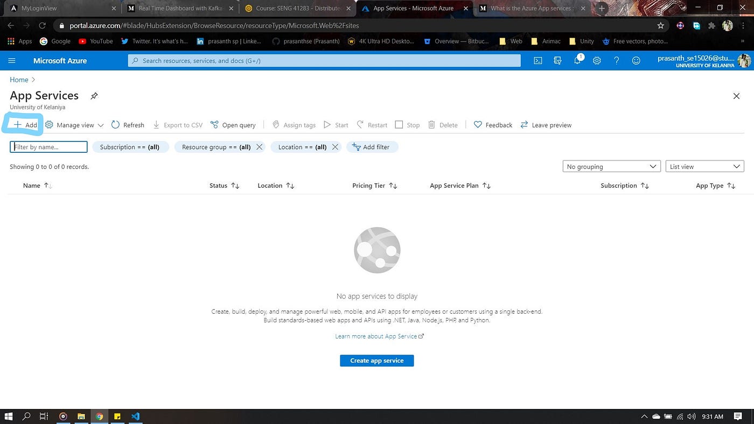Open the Directory and subscription filter icon
This screenshot has width=754, height=424.
557,61
